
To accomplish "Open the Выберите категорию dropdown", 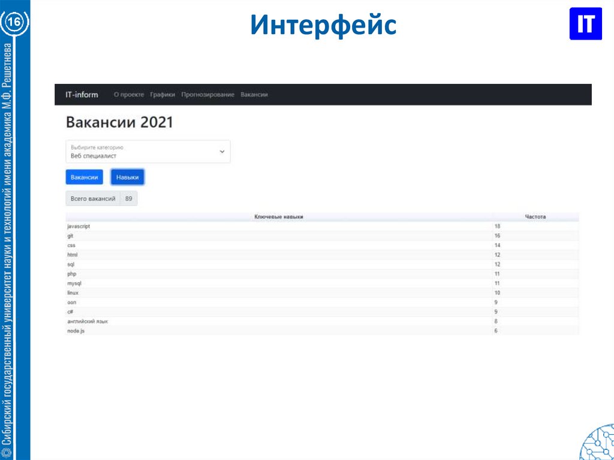I will tap(148, 152).
